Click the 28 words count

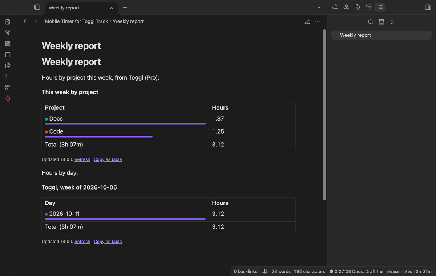pyautogui.click(x=281, y=271)
